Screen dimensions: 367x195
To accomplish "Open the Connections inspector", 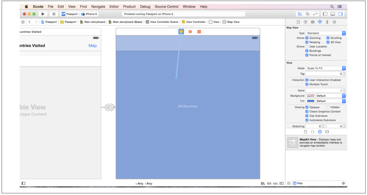I will [334, 22].
